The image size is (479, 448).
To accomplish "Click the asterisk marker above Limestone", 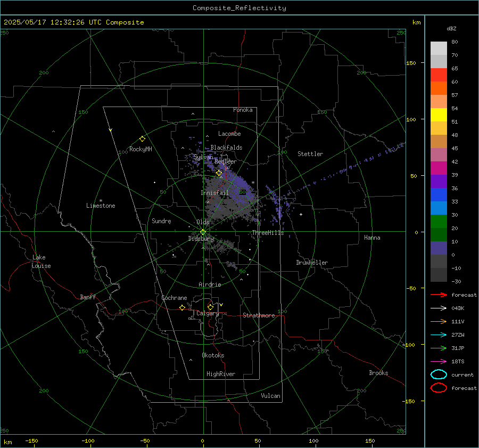I will point(101,201).
